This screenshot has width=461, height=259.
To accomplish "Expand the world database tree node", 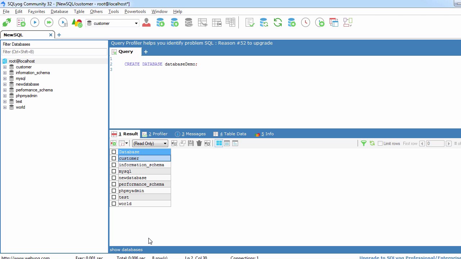I will 5,107.
